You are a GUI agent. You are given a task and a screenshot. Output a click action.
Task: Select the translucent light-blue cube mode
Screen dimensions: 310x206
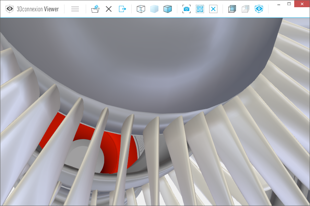pyautogui.click(x=154, y=9)
